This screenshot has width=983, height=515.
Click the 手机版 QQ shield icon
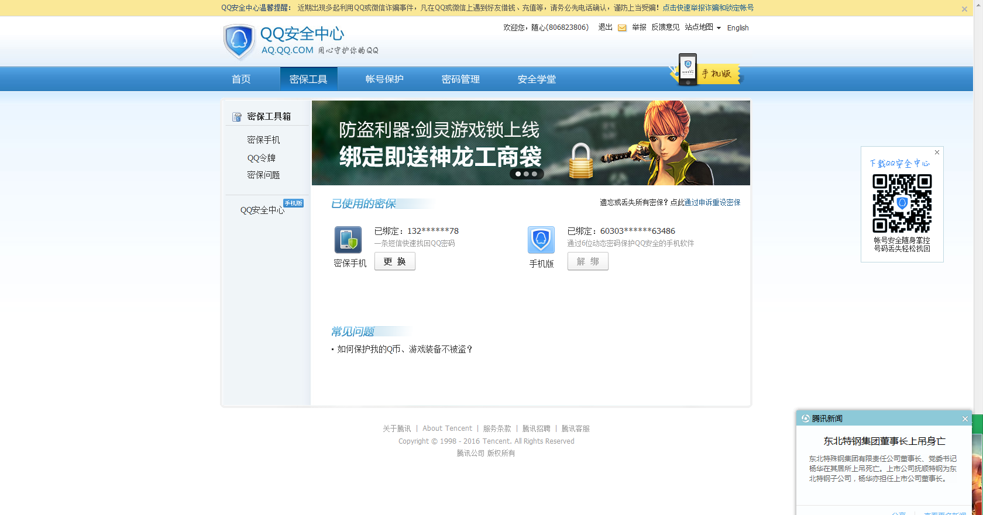(x=541, y=240)
